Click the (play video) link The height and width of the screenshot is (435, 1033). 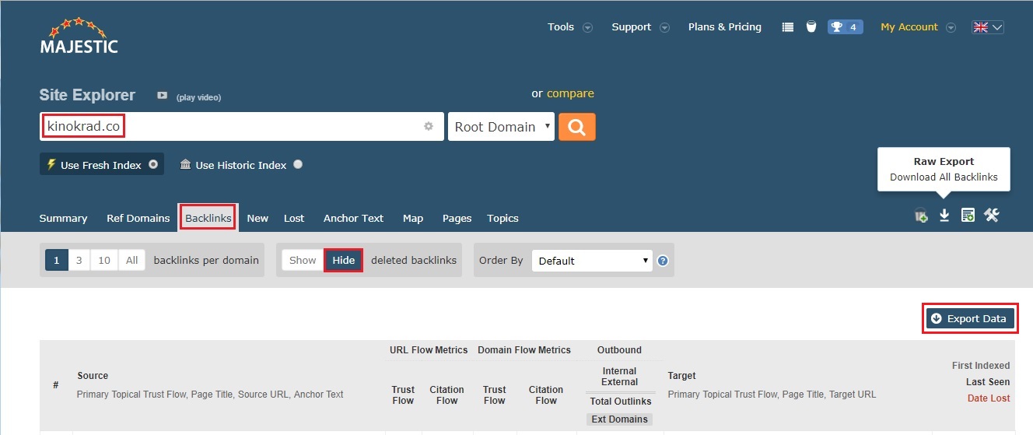198,98
